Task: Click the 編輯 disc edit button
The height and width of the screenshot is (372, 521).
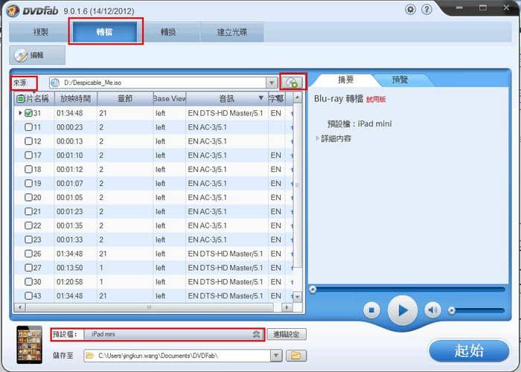Action: 37,55
